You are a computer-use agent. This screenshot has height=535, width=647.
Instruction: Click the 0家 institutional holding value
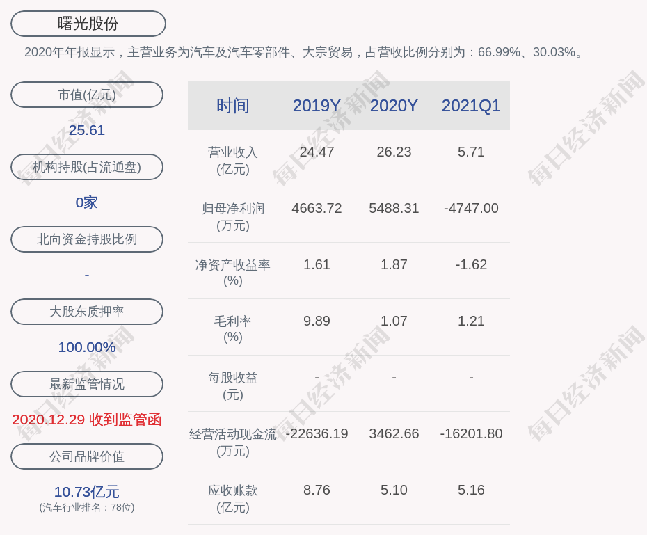[x=87, y=202]
